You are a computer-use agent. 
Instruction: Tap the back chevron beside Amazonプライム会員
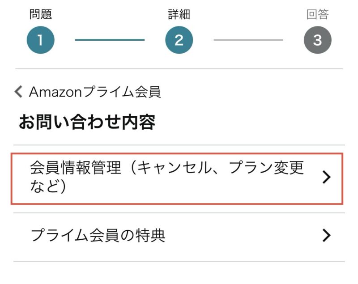(x=18, y=92)
